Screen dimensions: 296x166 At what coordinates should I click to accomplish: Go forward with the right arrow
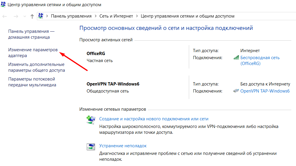pyautogui.click(x=16, y=16)
